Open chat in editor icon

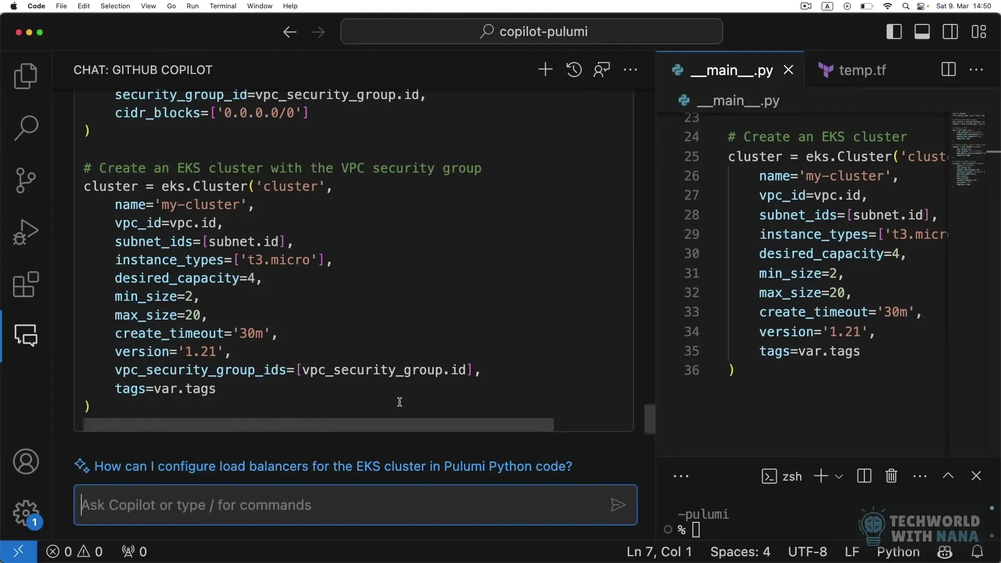tap(602, 69)
